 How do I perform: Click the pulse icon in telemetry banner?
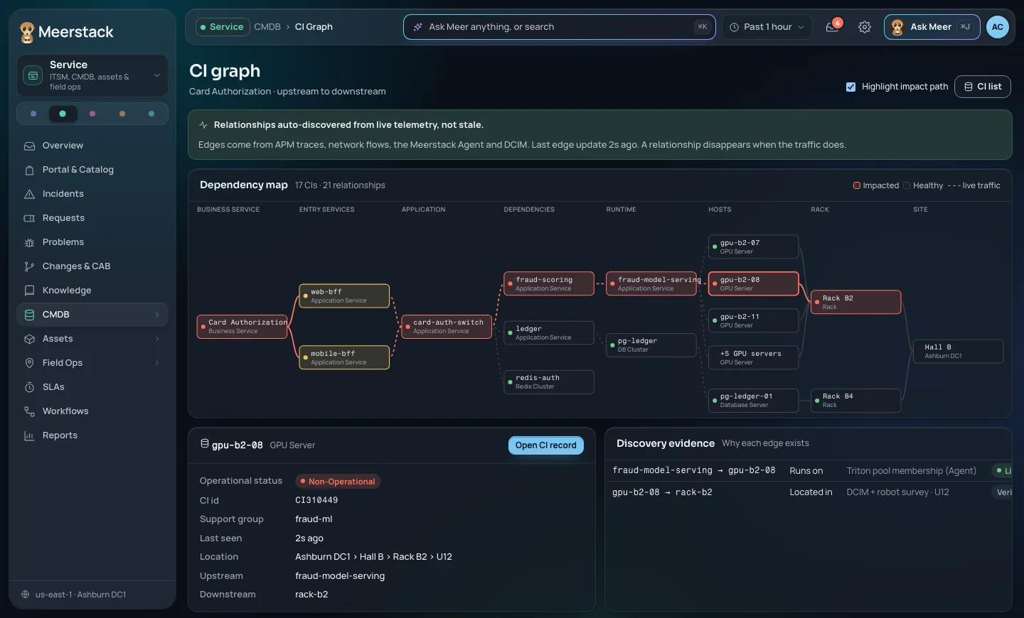click(203, 125)
